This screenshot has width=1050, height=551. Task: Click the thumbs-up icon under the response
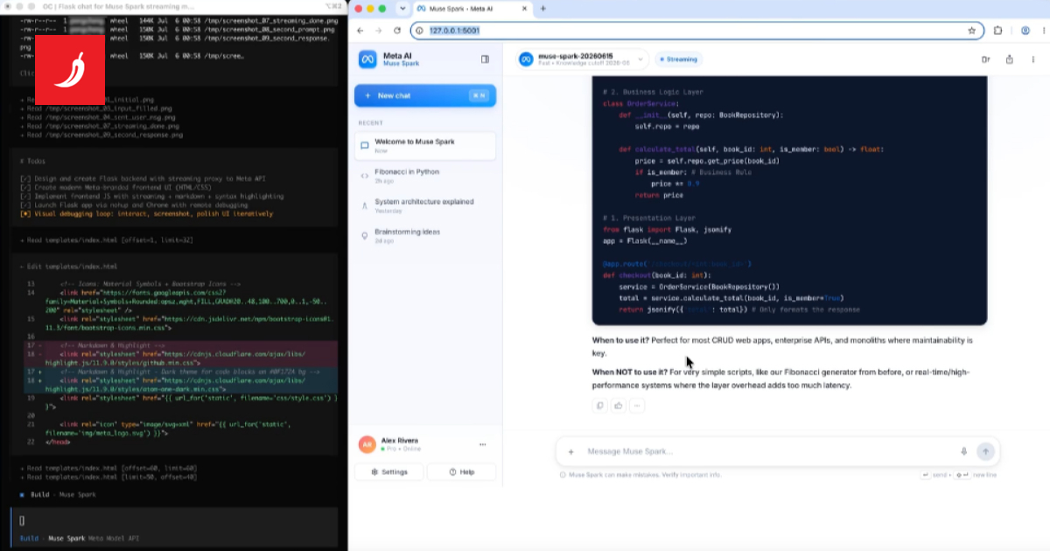pyautogui.click(x=619, y=406)
